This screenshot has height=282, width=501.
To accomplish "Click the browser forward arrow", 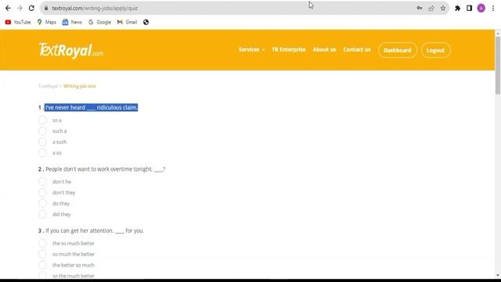I will 20,9.
